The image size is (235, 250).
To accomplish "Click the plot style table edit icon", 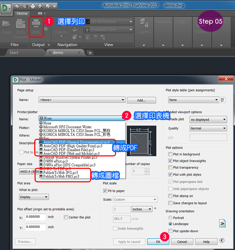I will [222, 100].
